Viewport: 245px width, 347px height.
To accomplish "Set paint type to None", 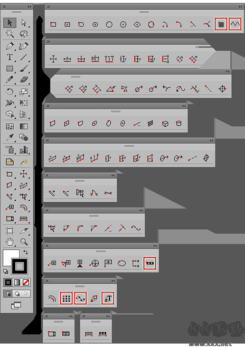I will click(26, 282).
